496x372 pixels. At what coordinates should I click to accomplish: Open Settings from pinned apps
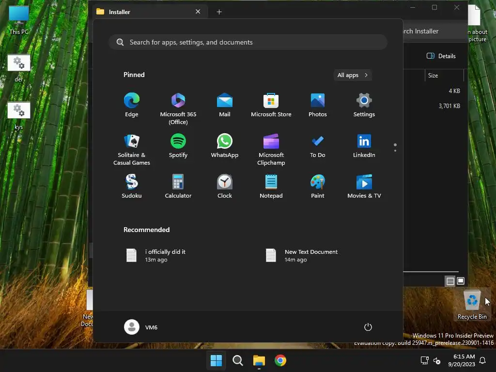click(364, 105)
